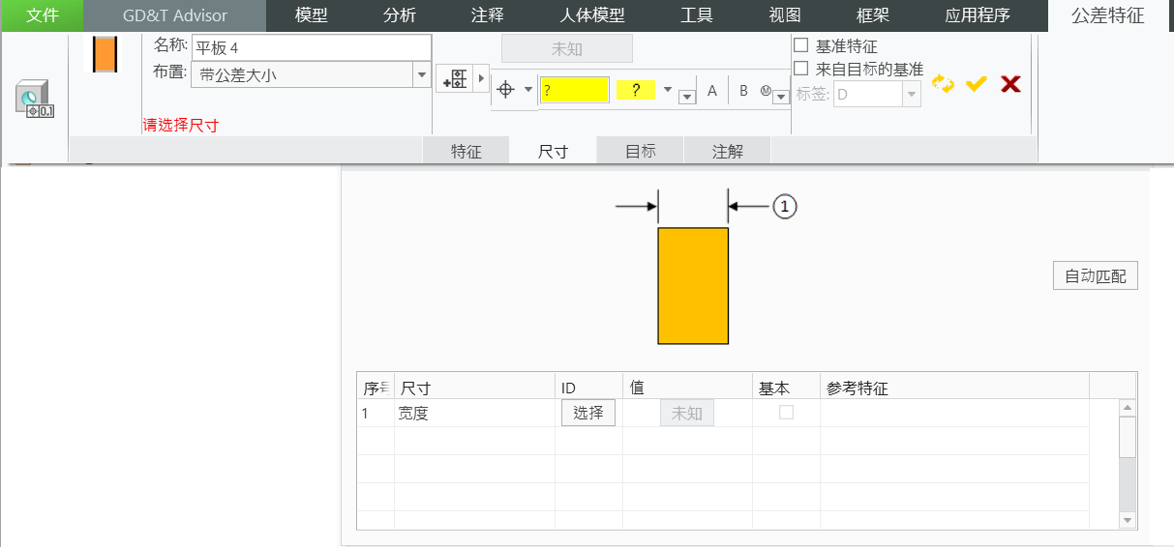Expand the position symbol dropdown arrow
Screen dimensions: 1174x547
pyautogui.click(x=528, y=90)
